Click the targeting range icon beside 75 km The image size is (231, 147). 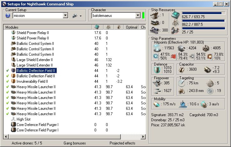[x=181, y=83]
